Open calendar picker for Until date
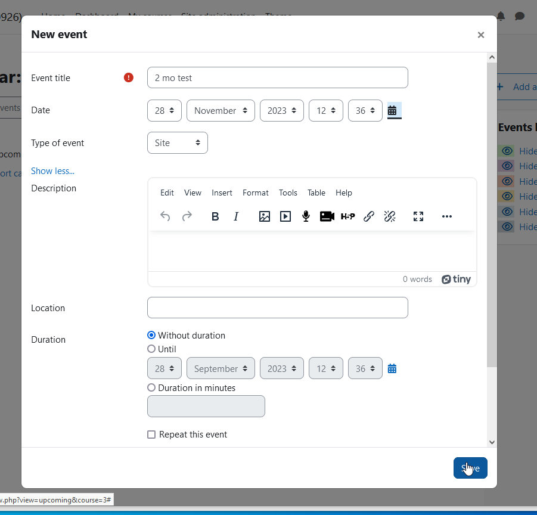 click(x=392, y=369)
